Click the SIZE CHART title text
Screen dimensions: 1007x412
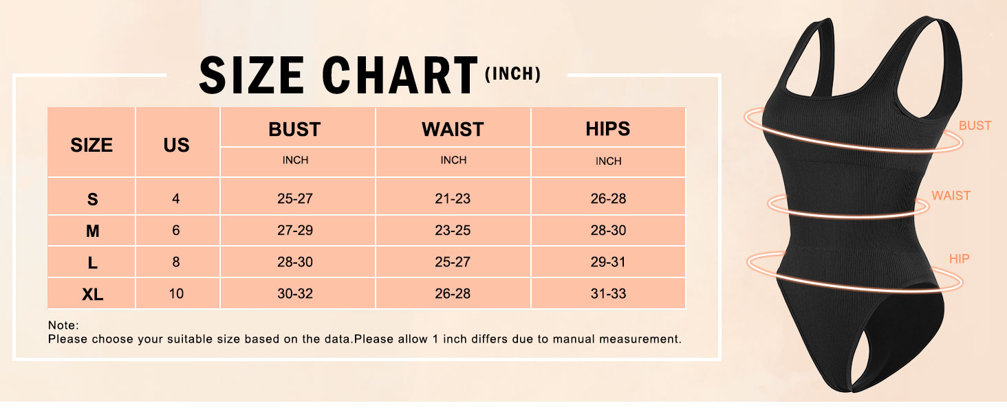pos(338,76)
